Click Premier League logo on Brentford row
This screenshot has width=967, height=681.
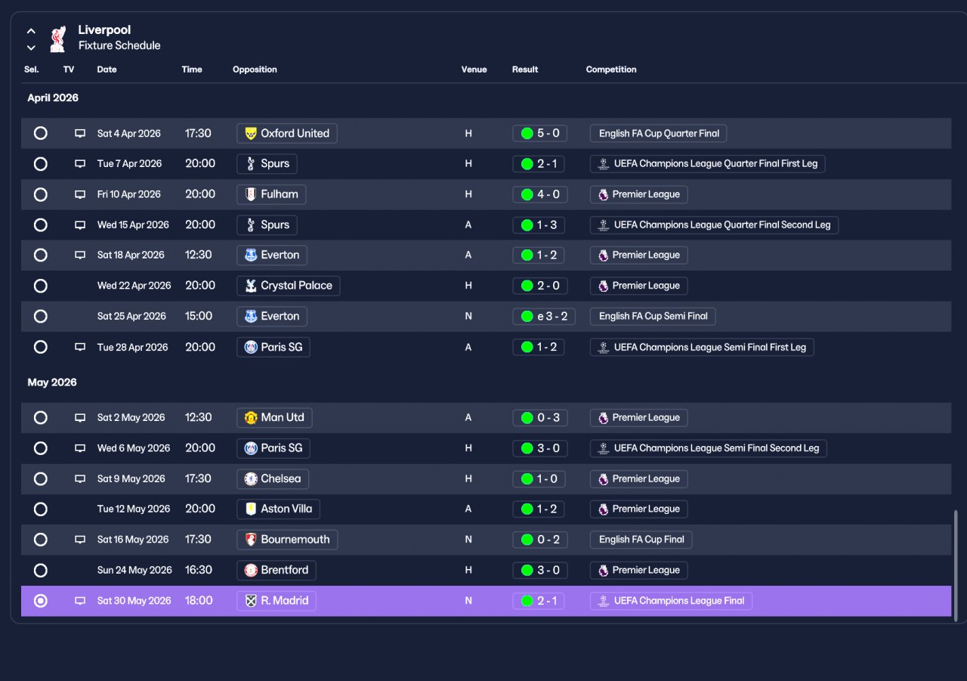[603, 570]
